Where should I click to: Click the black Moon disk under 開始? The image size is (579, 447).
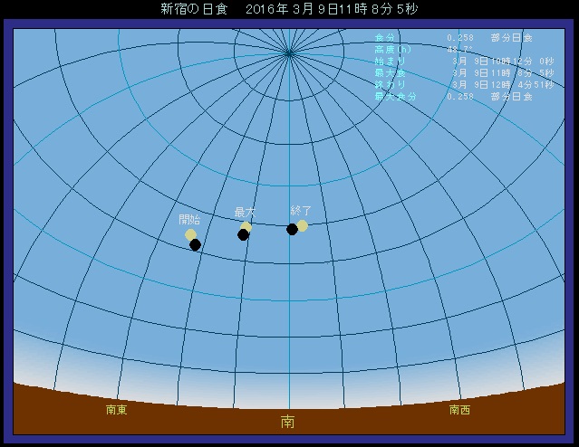(x=195, y=244)
